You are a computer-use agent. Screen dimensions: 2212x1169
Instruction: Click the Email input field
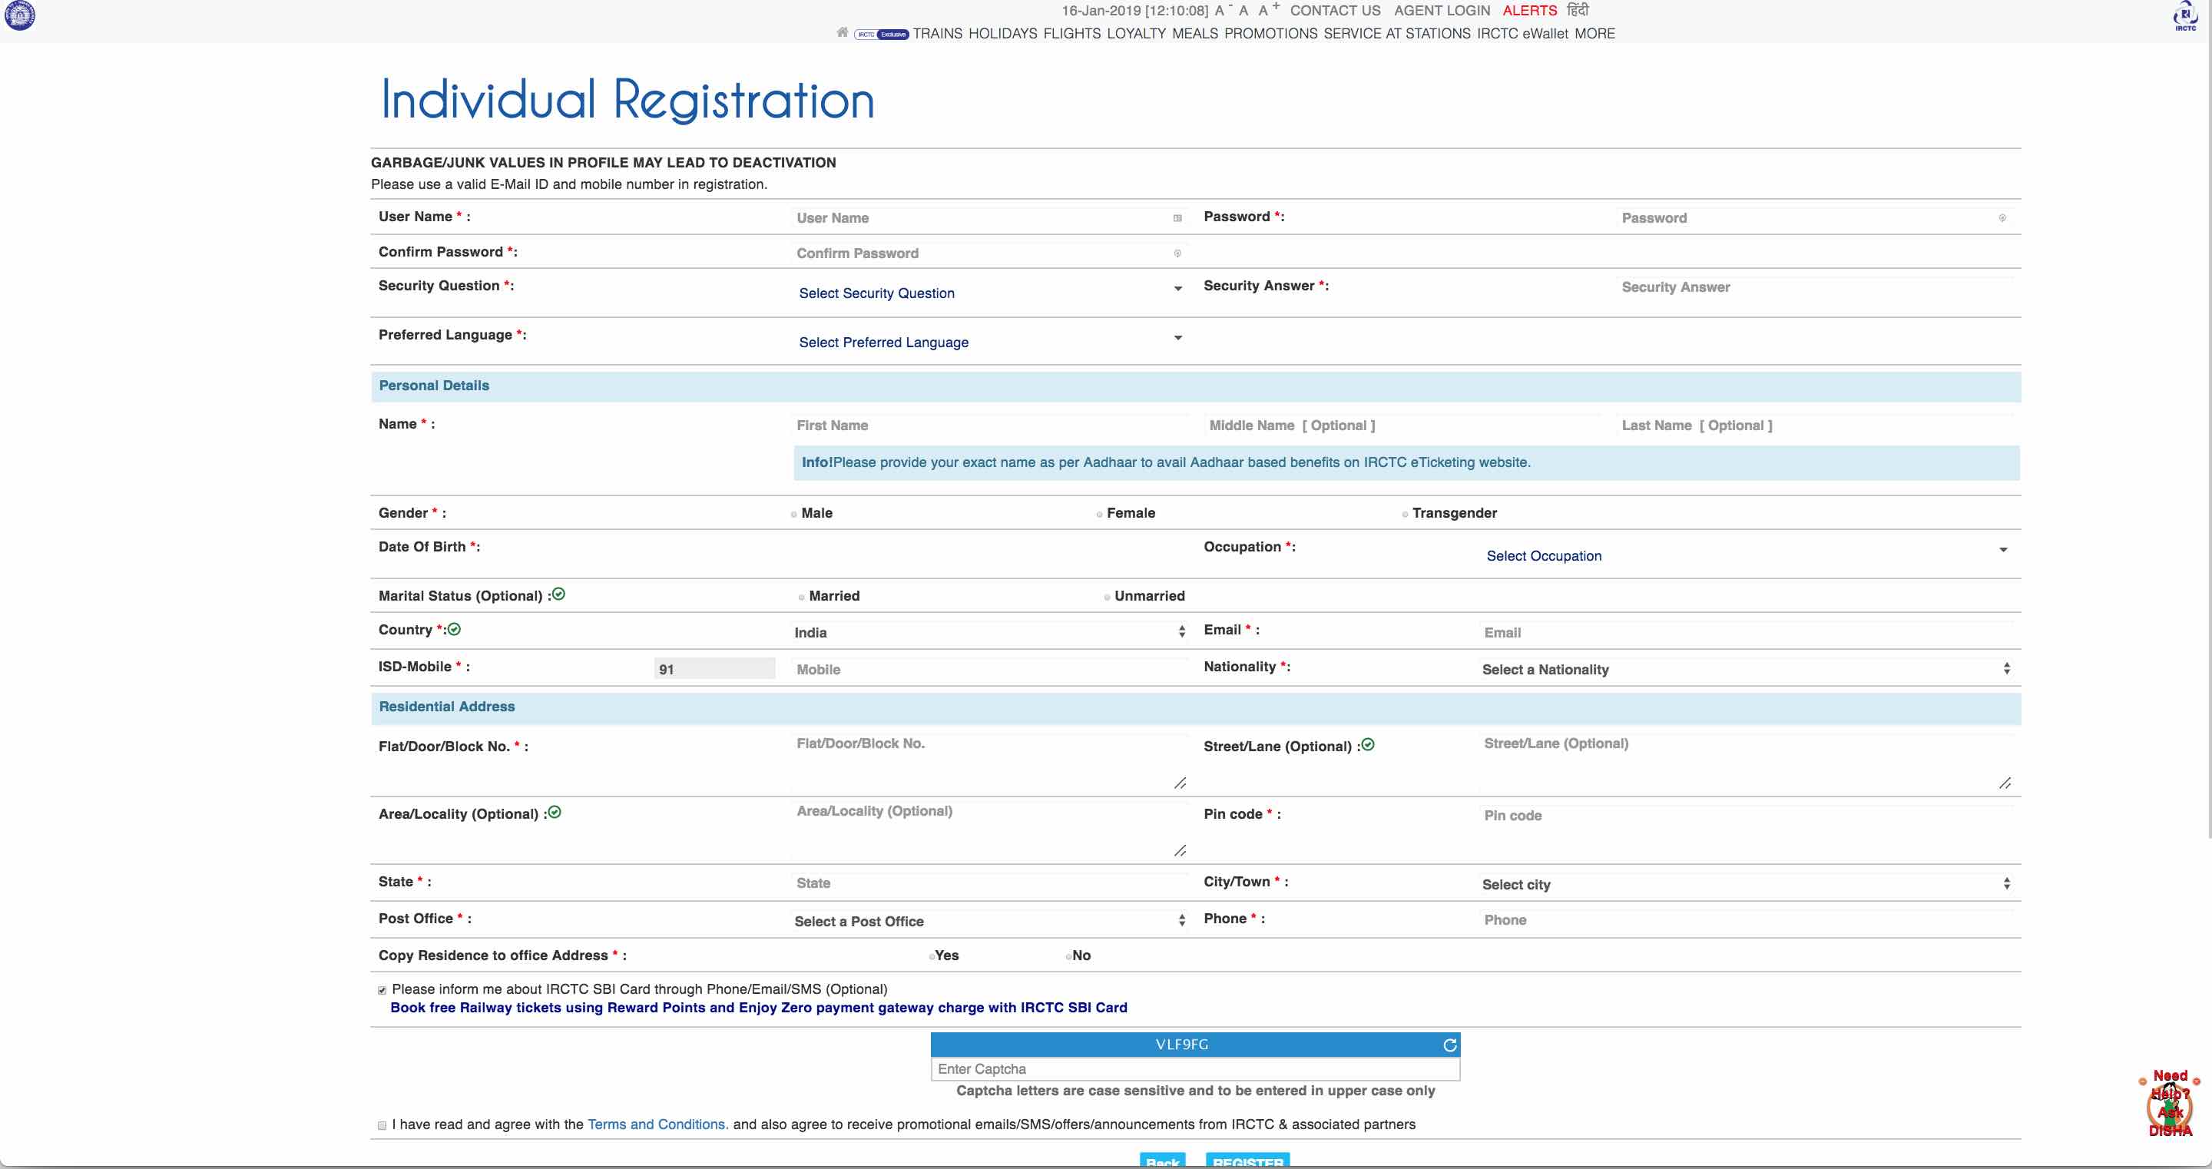click(1747, 633)
